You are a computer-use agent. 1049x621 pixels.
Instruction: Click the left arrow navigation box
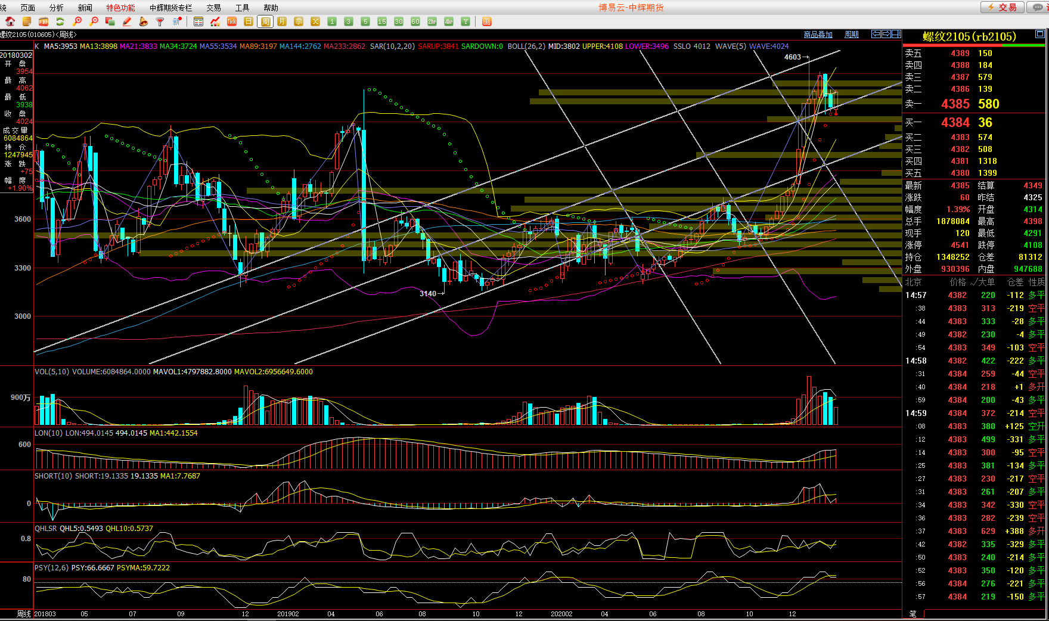pyautogui.click(x=876, y=34)
